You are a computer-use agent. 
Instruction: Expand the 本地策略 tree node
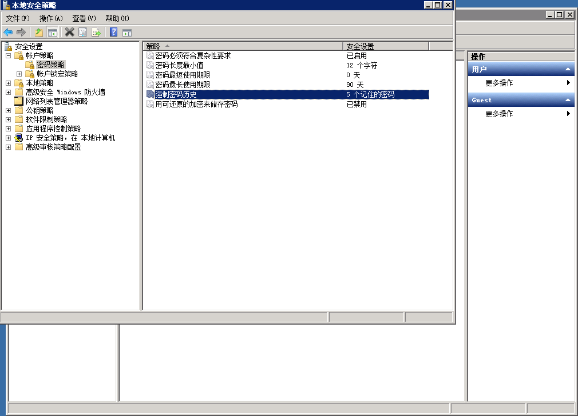point(9,83)
